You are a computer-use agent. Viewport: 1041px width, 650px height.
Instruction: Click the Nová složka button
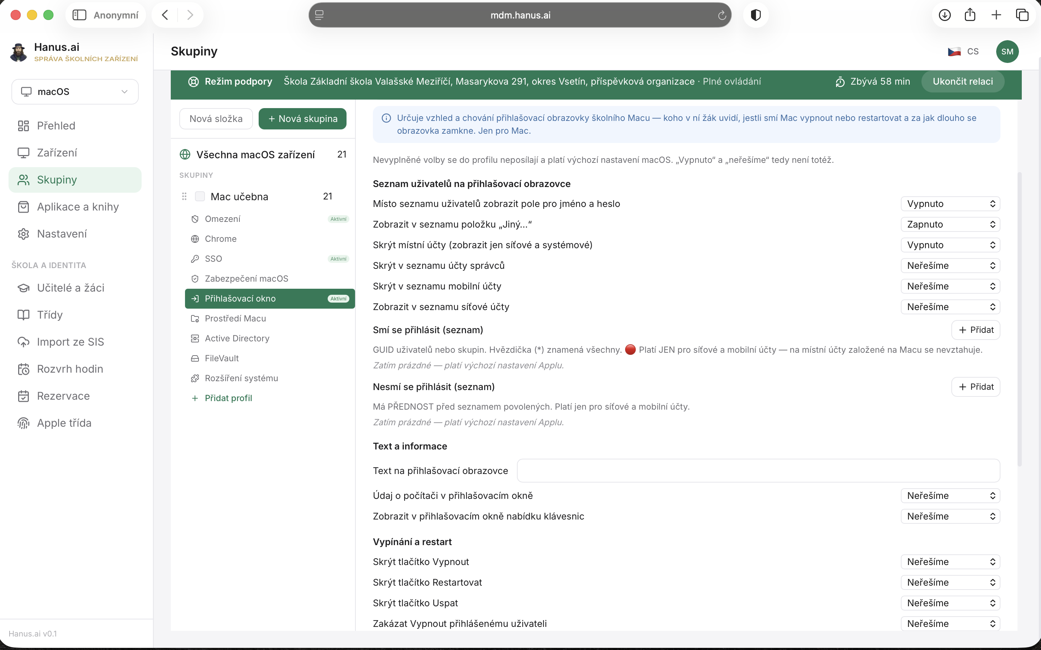pyautogui.click(x=216, y=119)
